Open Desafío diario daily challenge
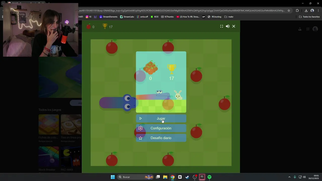The width and height of the screenshot is (322, 181). [x=161, y=138]
